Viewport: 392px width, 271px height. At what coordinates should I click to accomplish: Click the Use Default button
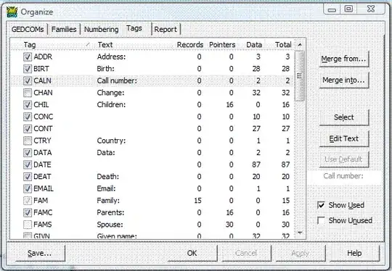click(344, 159)
